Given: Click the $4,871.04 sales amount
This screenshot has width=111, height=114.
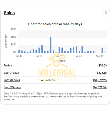Looking at the screenshot, I should tap(100, 87).
